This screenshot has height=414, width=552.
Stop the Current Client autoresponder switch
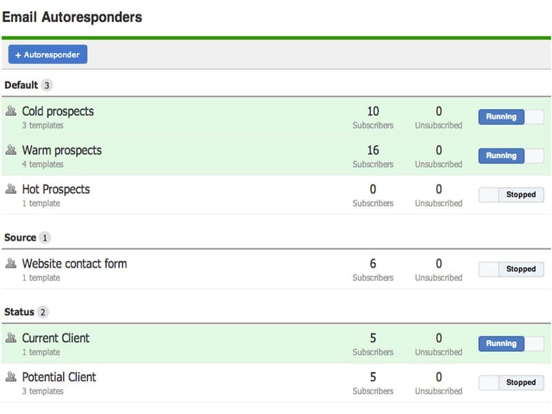(x=511, y=344)
